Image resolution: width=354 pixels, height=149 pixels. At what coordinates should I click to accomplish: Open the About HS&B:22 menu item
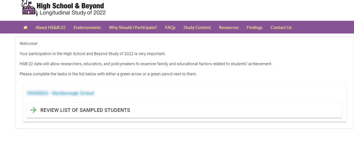[x=50, y=27]
